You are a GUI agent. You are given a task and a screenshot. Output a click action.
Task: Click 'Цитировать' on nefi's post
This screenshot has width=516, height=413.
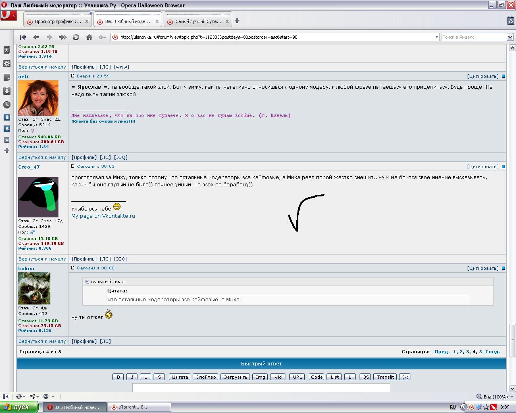point(483,76)
